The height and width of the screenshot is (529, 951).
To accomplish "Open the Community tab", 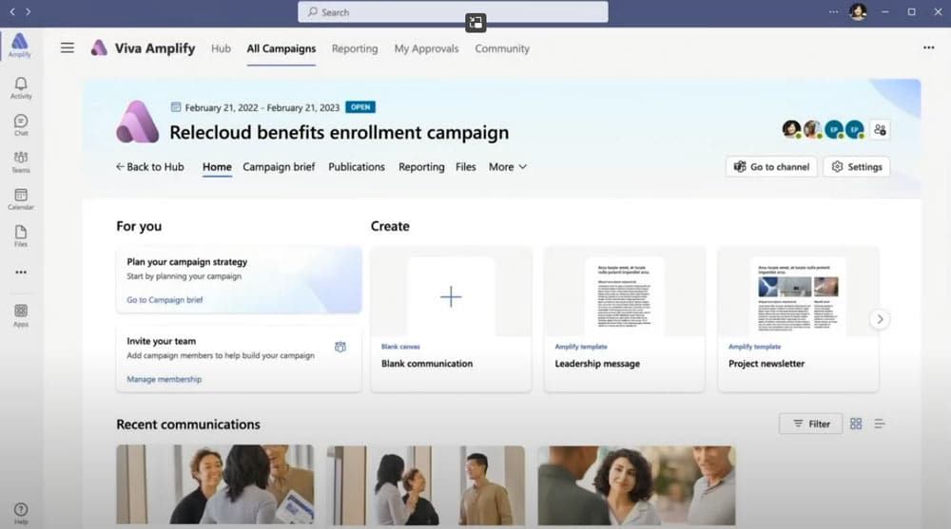I will 502,48.
